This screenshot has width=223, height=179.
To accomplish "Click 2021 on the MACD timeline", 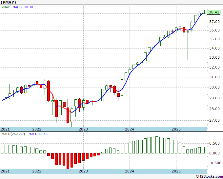I will [x=5, y=171].
